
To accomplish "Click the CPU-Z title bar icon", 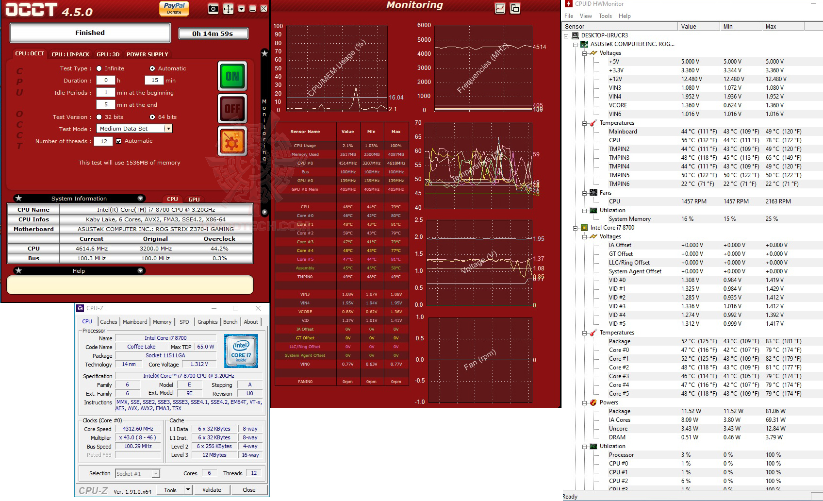I will 81,308.
